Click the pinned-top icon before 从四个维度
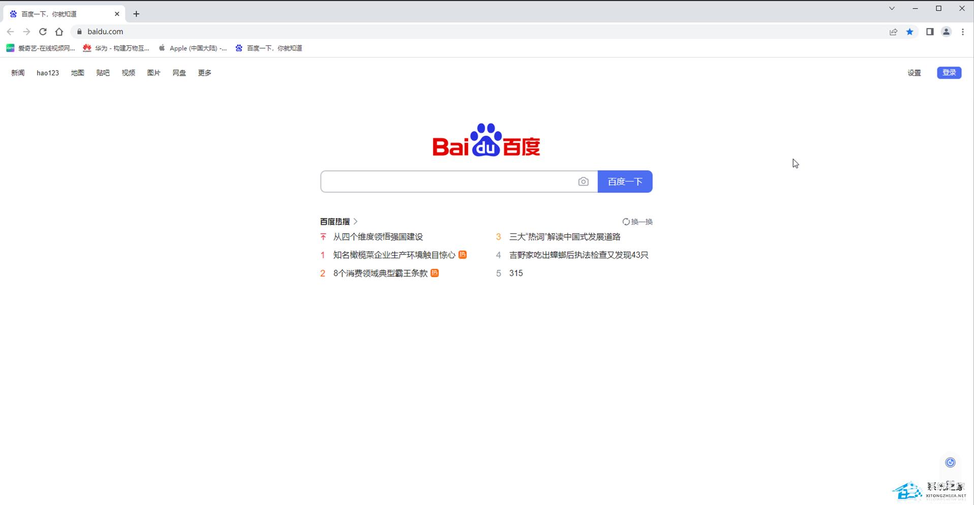The image size is (974, 505). point(323,237)
